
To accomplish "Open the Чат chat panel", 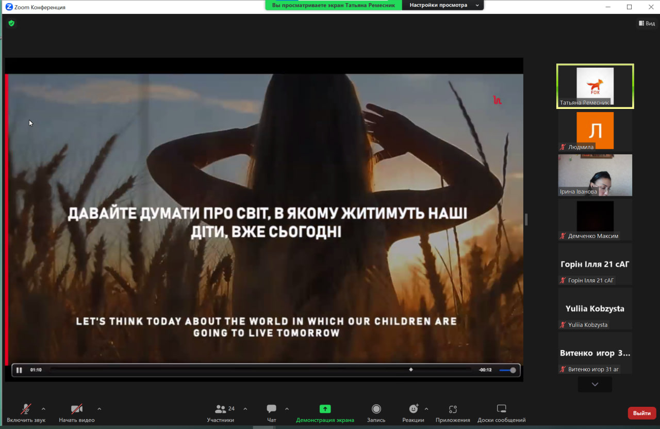I will (x=272, y=413).
